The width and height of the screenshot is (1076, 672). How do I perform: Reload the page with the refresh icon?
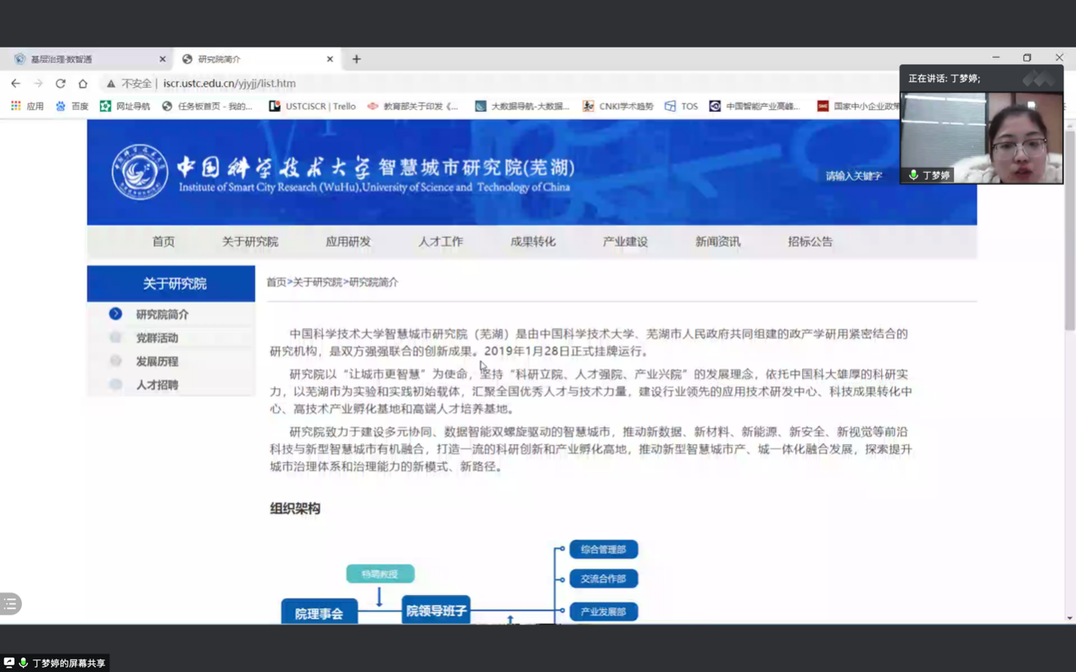60,84
